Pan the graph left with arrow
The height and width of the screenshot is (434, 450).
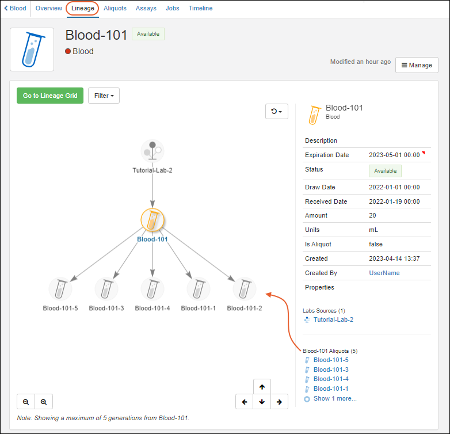pyautogui.click(x=245, y=402)
